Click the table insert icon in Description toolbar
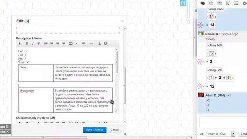247x139 pixels. tap(71, 44)
